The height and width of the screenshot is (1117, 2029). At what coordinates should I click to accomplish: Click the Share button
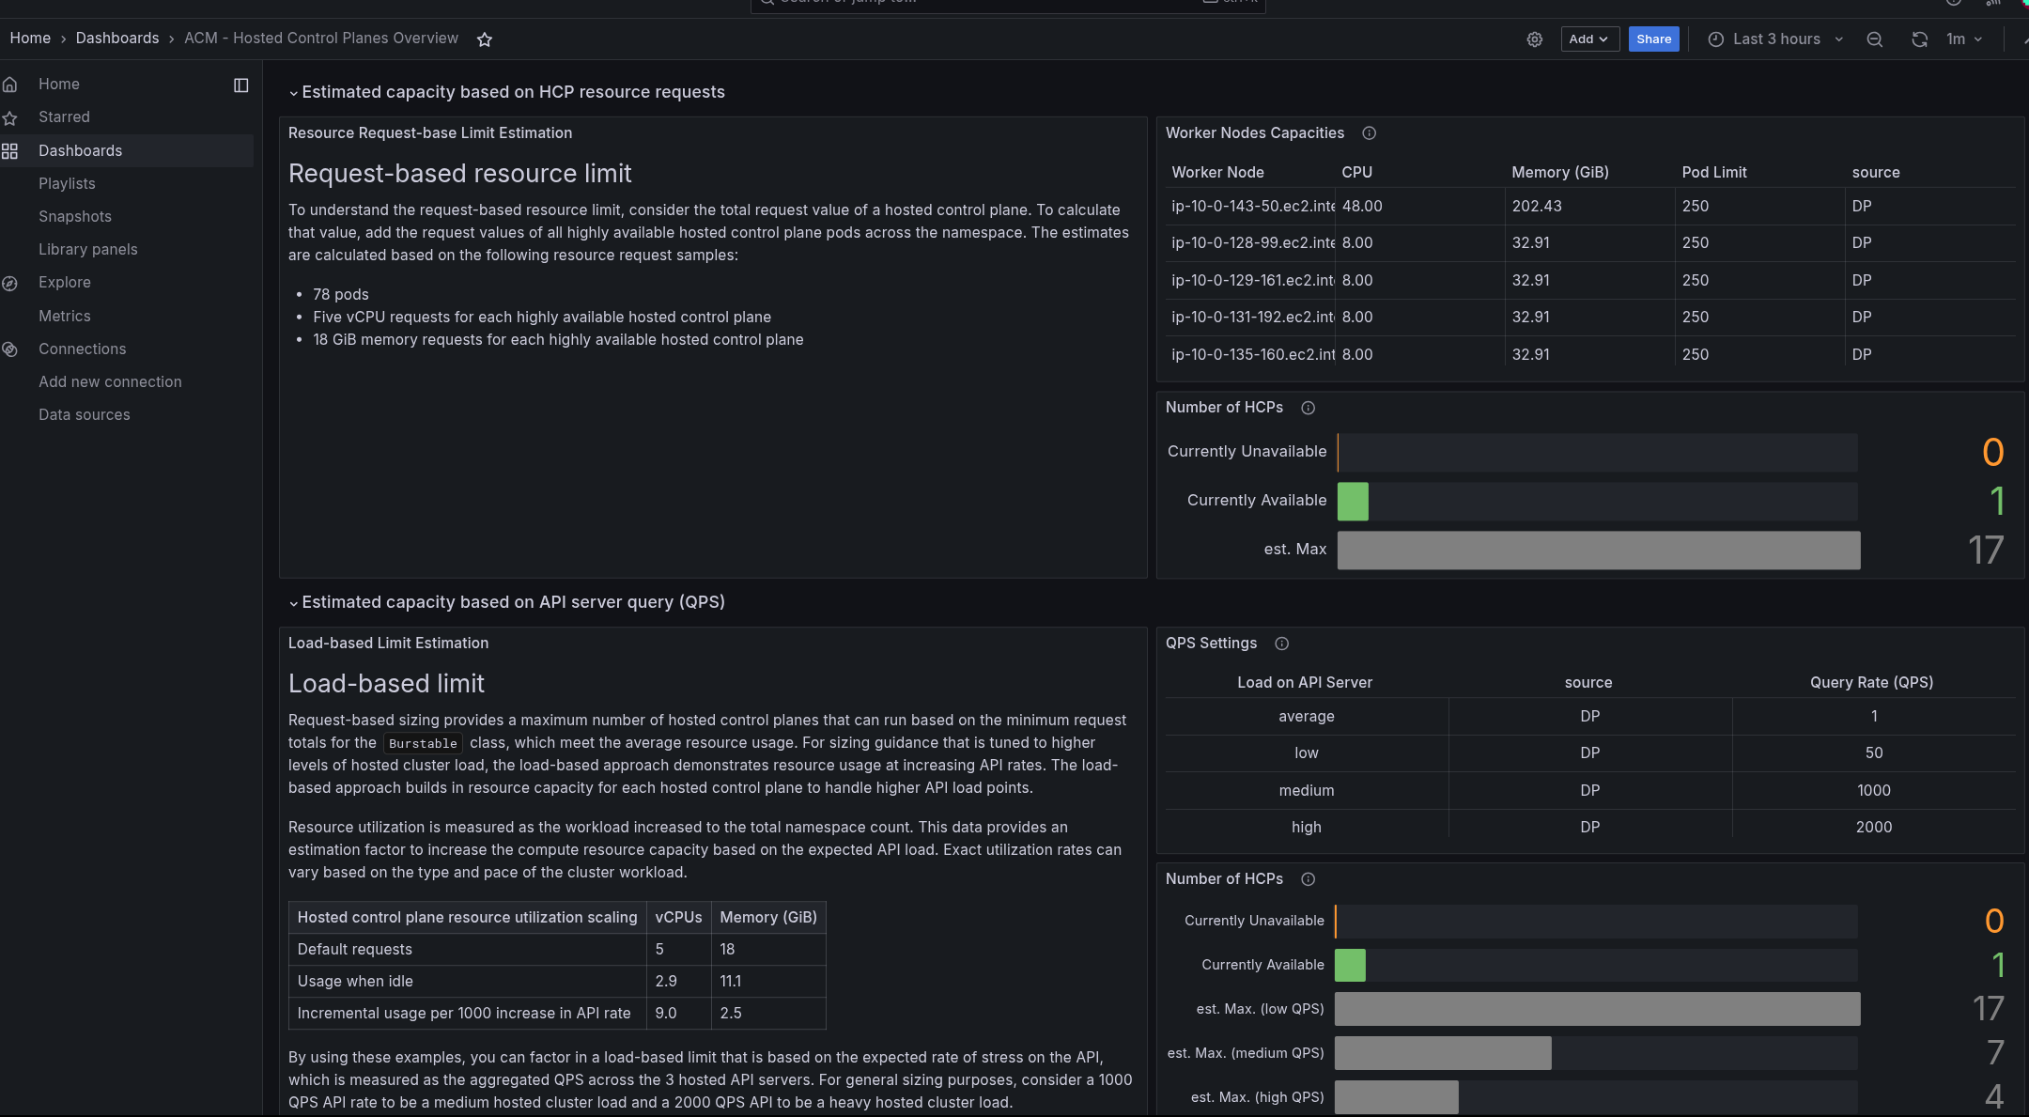[x=1653, y=39]
